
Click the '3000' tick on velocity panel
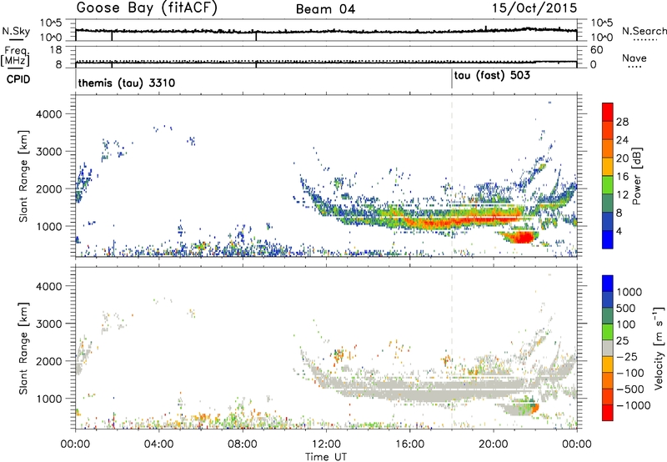49,324
